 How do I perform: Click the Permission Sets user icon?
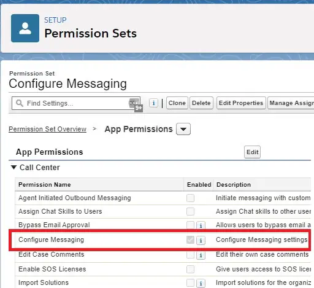click(25, 28)
